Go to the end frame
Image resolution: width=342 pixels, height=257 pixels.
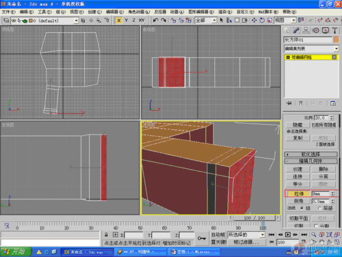[x=304, y=234]
